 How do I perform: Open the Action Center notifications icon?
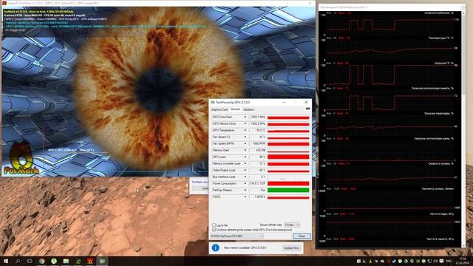441,261
